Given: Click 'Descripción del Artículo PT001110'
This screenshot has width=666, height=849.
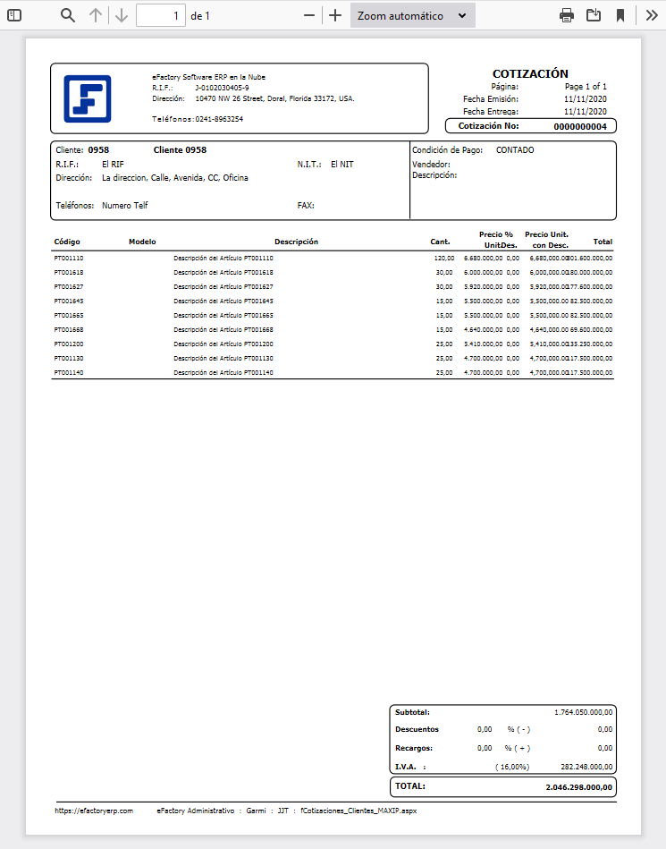Looking at the screenshot, I should 223,259.
